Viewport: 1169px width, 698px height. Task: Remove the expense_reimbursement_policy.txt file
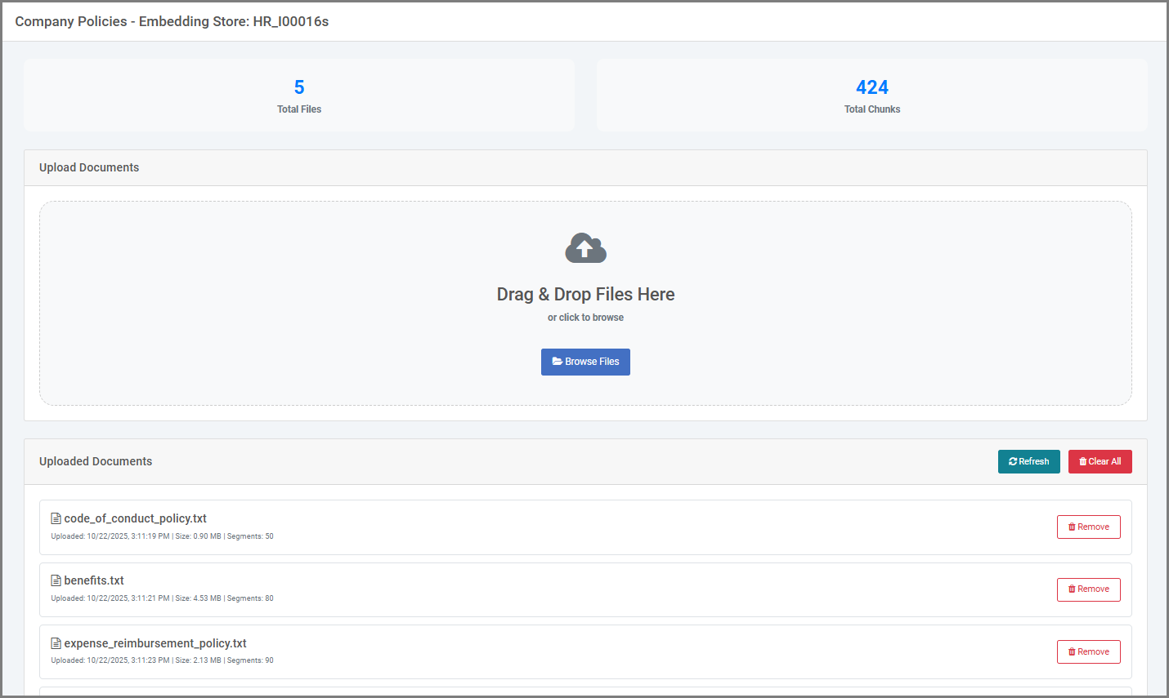pyautogui.click(x=1088, y=652)
